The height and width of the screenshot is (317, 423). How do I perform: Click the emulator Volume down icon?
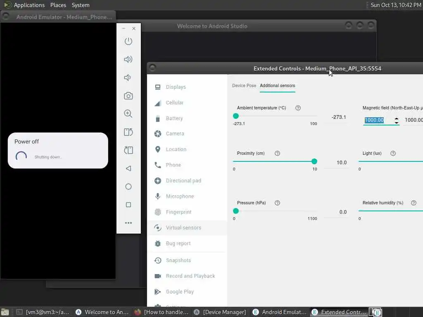coord(127,78)
